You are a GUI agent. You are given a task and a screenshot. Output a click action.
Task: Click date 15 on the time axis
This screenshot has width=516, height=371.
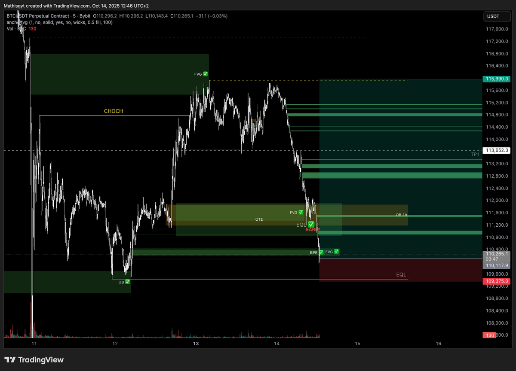(x=358, y=344)
